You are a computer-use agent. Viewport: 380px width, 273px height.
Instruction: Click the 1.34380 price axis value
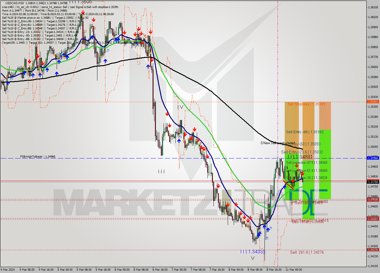coord(373,236)
